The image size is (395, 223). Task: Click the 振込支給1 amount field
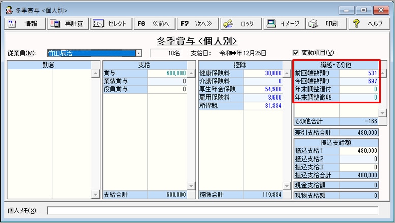pos(358,151)
